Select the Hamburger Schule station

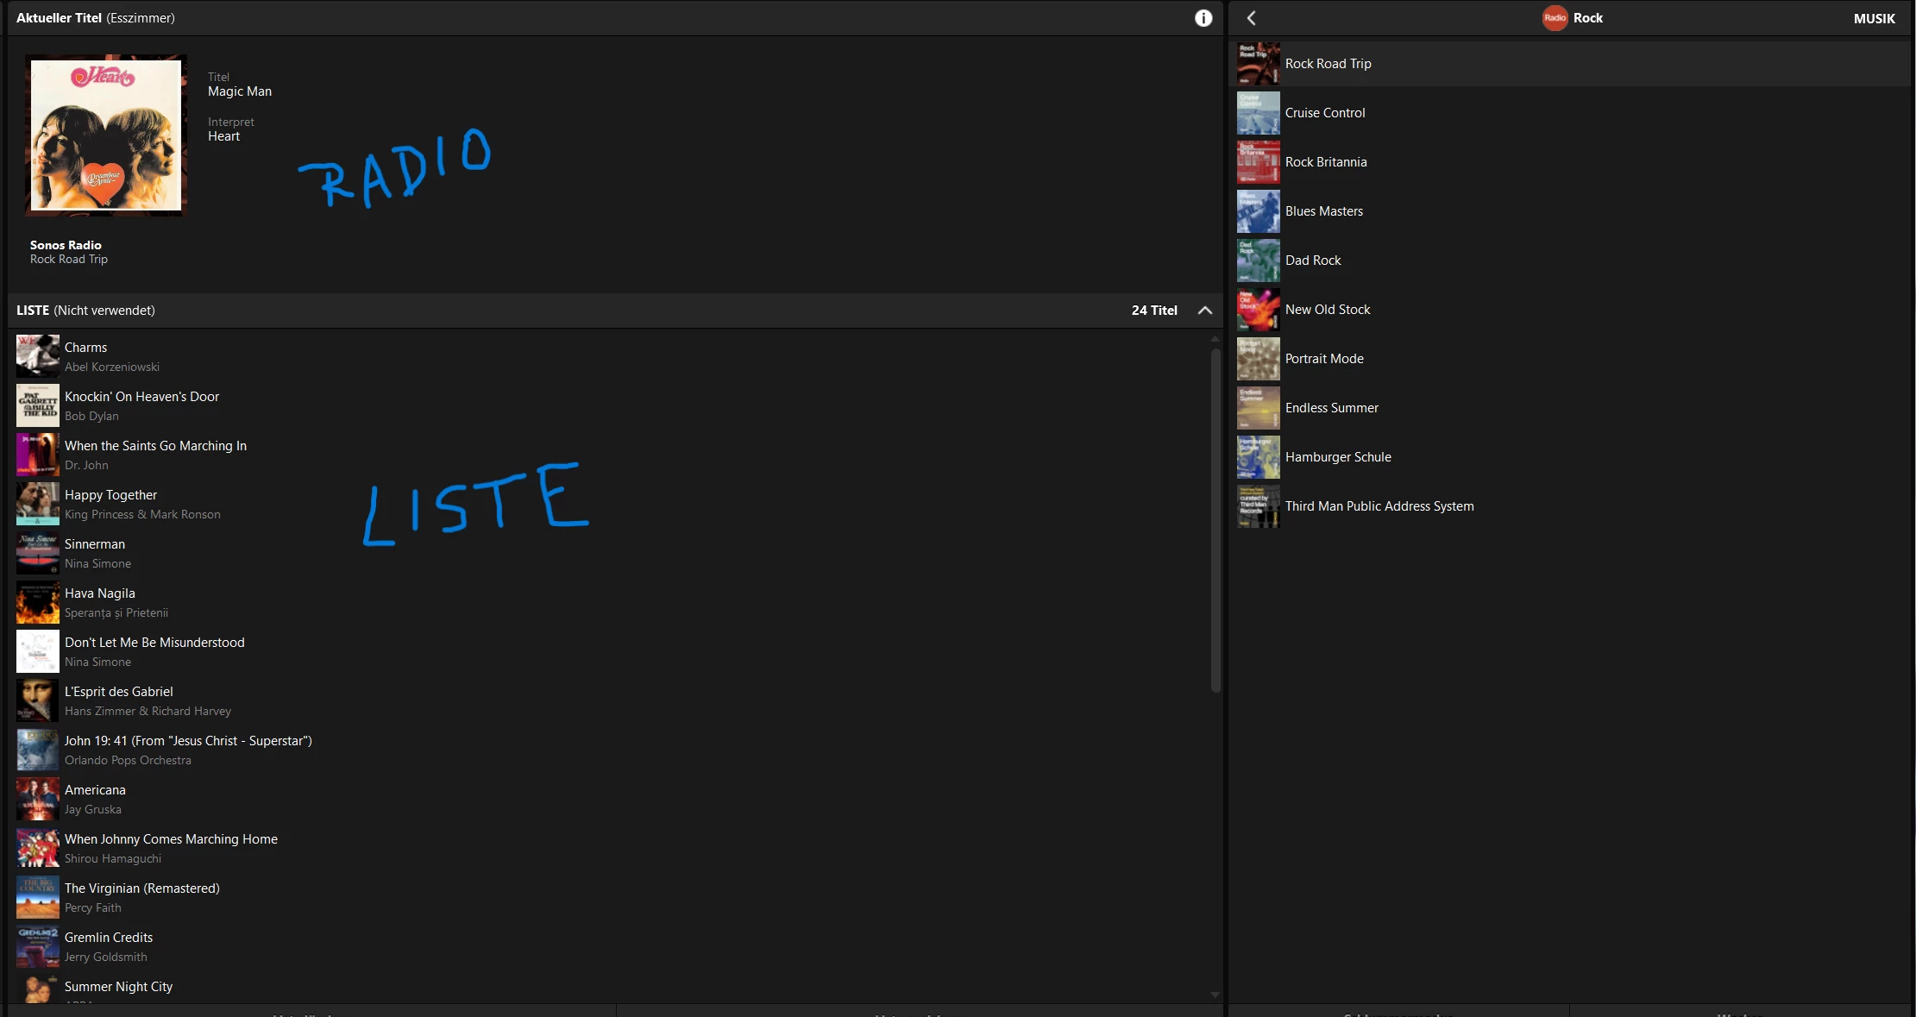[x=1569, y=457]
